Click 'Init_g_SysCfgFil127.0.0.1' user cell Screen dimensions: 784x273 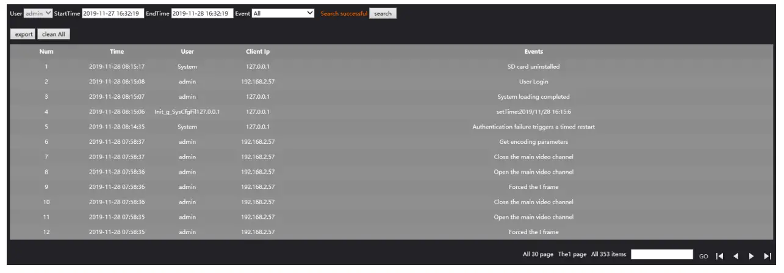187,112
